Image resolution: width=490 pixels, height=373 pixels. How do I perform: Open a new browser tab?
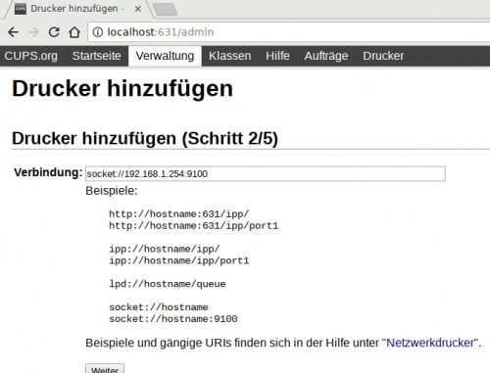point(166,9)
